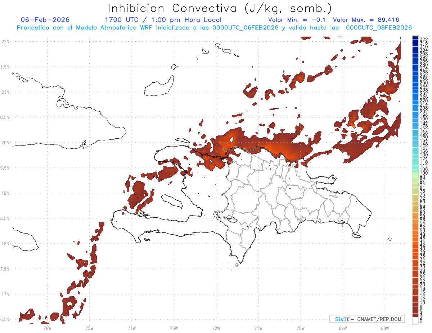Click the '22N' latitude label
The height and width of the screenshot is (333, 432).
5,41
